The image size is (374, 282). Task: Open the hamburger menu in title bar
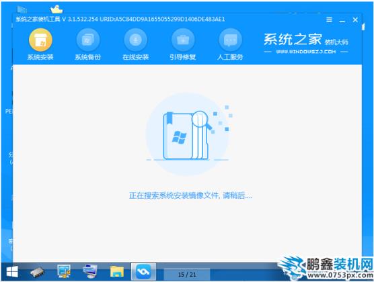coord(329,19)
